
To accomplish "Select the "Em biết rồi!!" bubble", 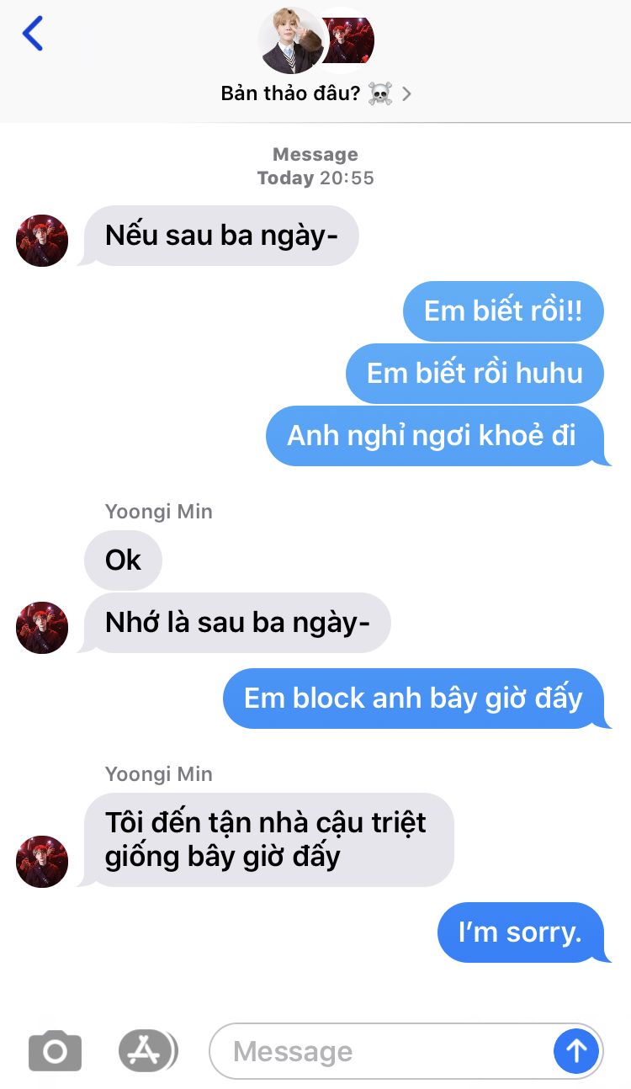I will point(503,311).
